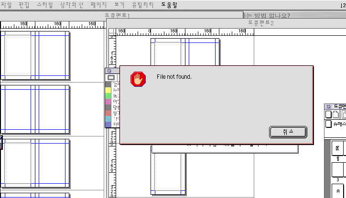Viewport: 346px width, 198px height.
Task: Click the red stop hand alert icon
Action: 138,79
